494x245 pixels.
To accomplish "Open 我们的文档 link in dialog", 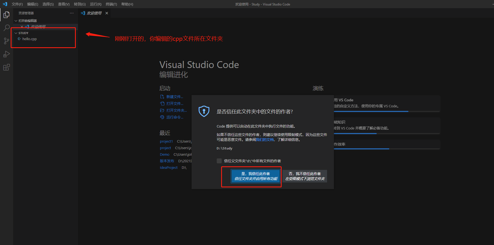I will [x=265, y=140].
